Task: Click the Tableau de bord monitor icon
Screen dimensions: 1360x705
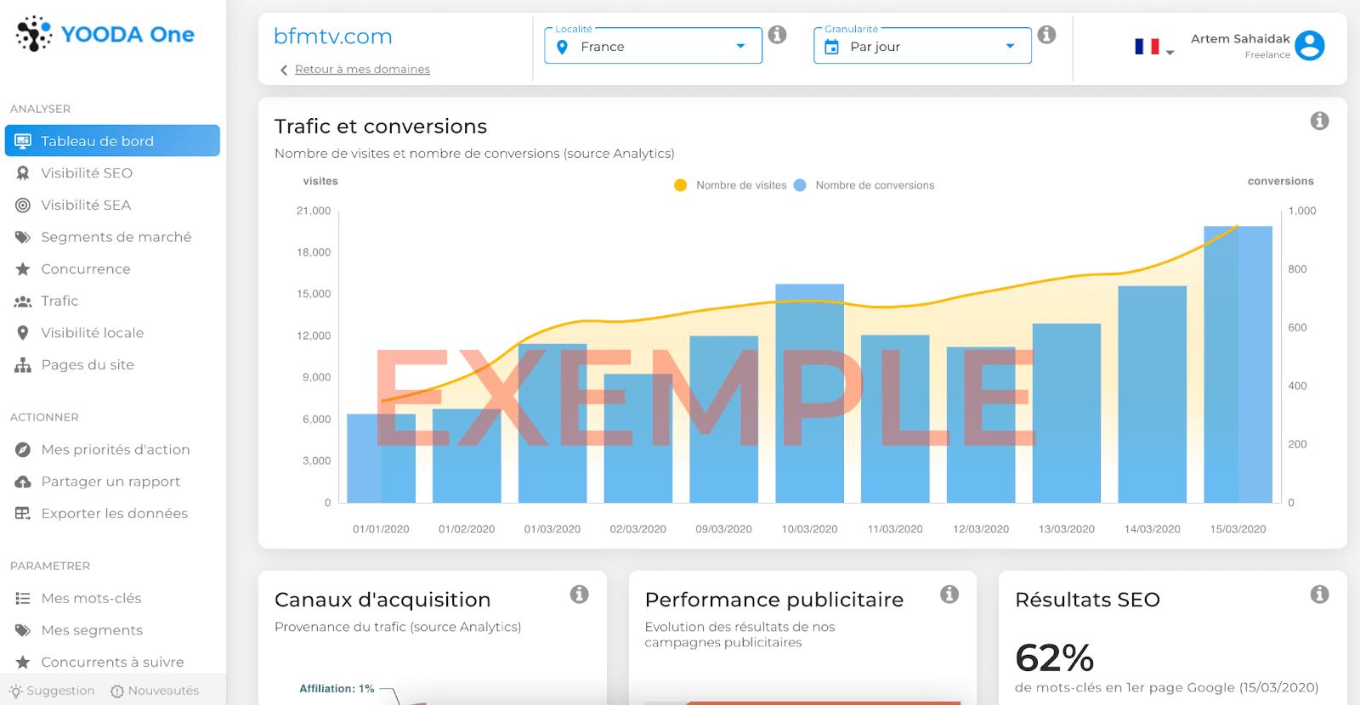Action: pyautogui.click(x=23, y=141)
